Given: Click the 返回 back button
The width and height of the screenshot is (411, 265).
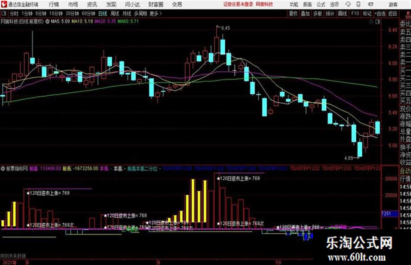Looking at the screenshot, I should (x=392, y=13).
